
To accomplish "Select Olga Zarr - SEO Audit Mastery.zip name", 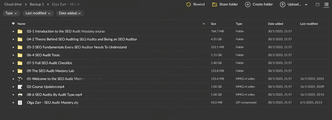I will tap(53, 103).
